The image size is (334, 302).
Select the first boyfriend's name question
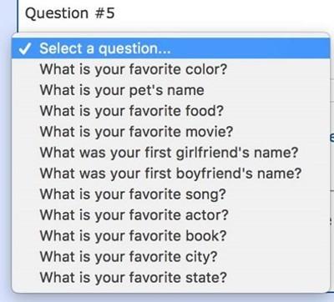tap(170, 174)
